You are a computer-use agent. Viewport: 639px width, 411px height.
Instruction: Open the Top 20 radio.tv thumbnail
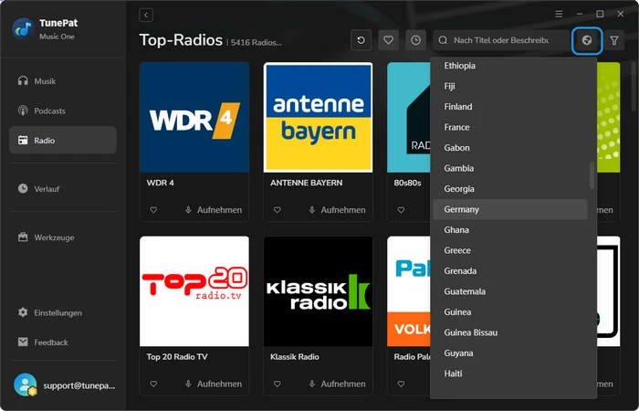point(194,291)
